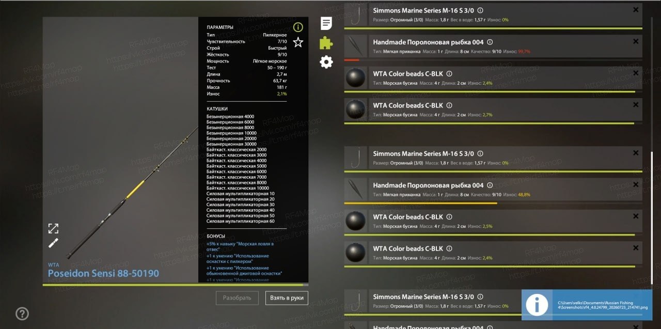This screenshot has width=661, height=329.
Task: Click the Poseidon Sensi 88-50190 rod name
Action: pyautogui.click(x=103, y=274)
